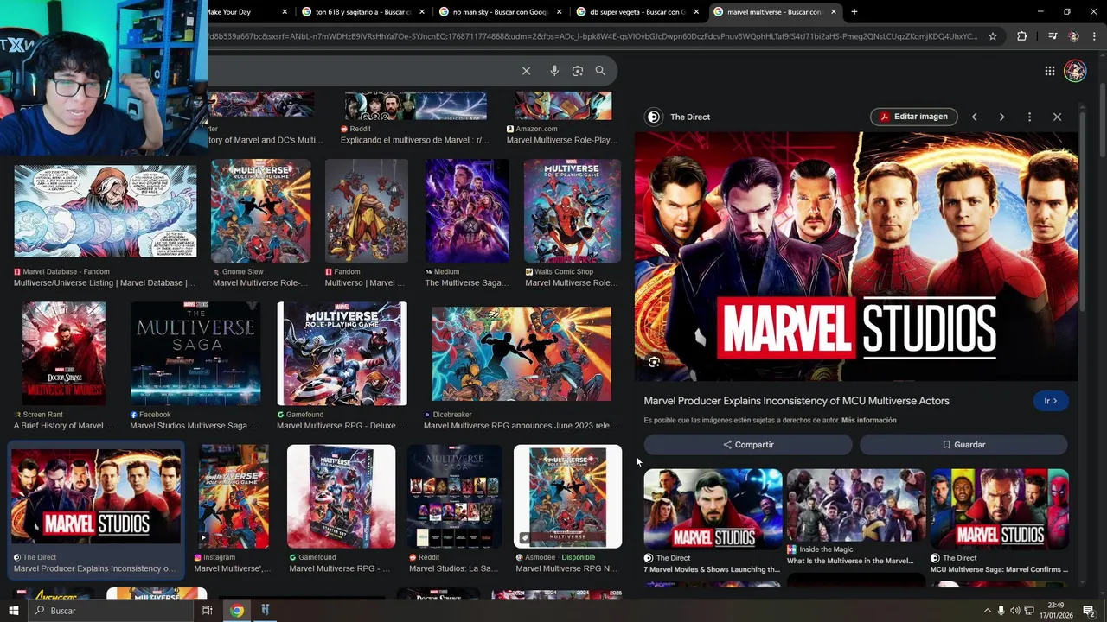1107x622 pixels.
Task: Open the Chrome profile avatar in toolbar
Action: point(1074,36)
